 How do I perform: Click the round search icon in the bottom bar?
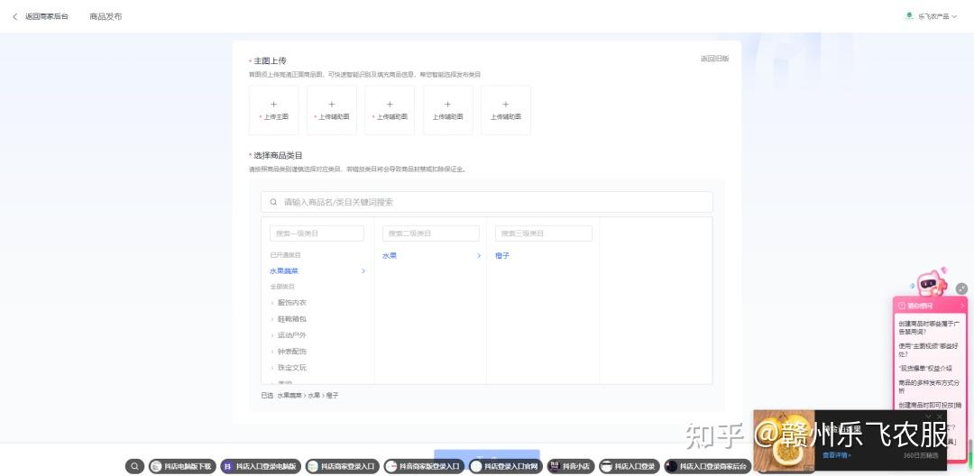[134, 466]
